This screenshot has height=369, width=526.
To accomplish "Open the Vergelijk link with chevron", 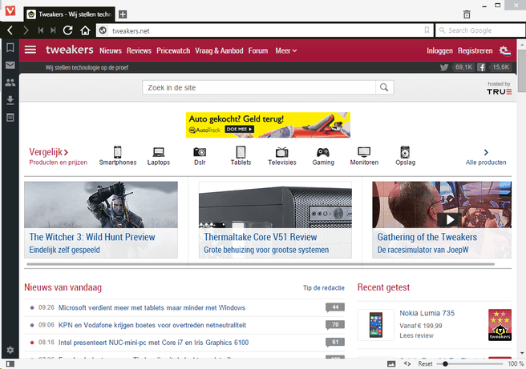I will pyautogui.click(x=49, y=152).
